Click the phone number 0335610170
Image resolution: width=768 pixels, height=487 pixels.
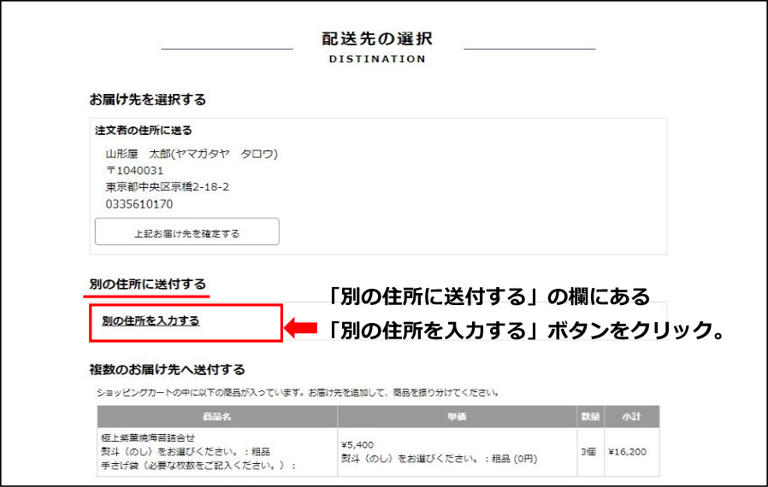point(139,204)
